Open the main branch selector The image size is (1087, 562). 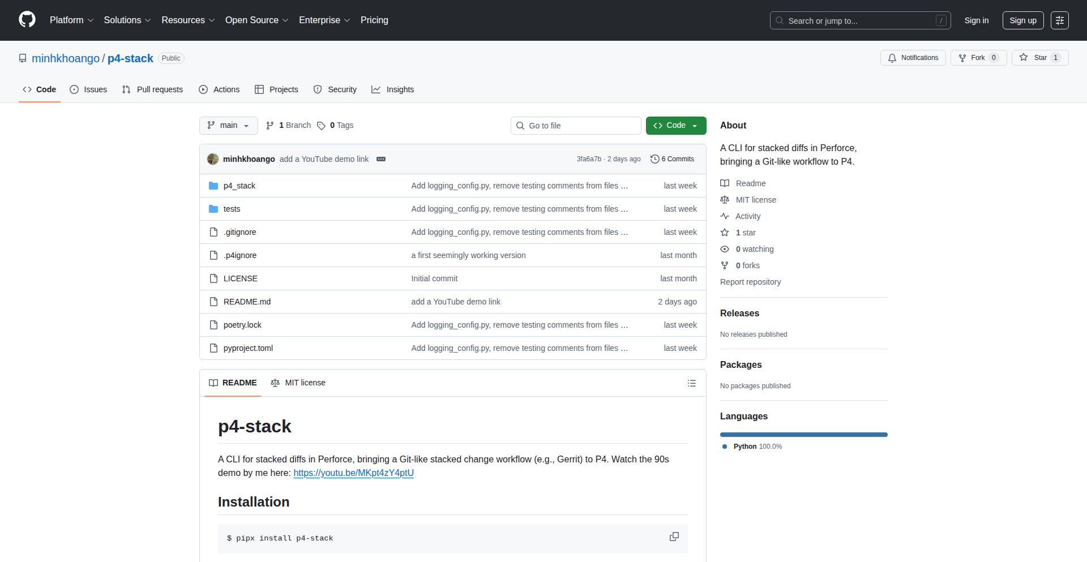[228, 125]
